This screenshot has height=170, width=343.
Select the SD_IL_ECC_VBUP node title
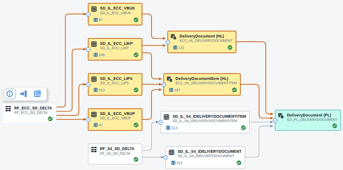[117, 114]
